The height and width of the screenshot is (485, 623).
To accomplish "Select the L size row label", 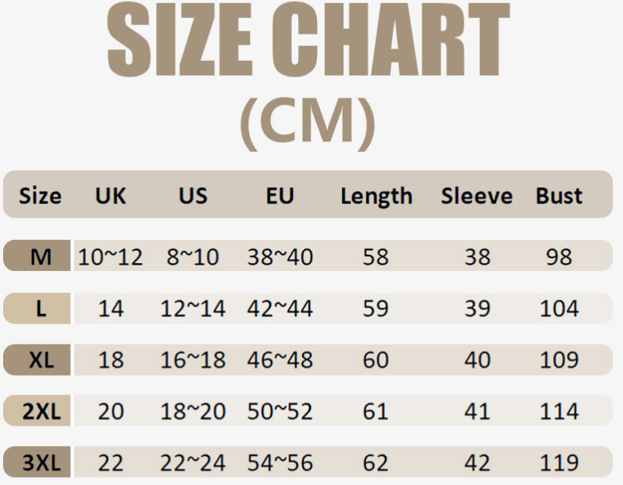I will point(41,308).
